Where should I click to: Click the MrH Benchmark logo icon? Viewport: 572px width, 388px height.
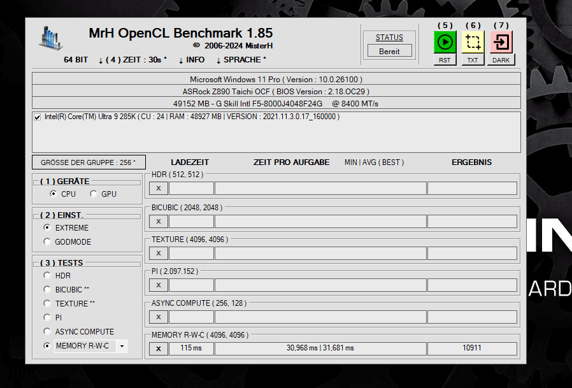pyautogui.click(x=50, y=38)
